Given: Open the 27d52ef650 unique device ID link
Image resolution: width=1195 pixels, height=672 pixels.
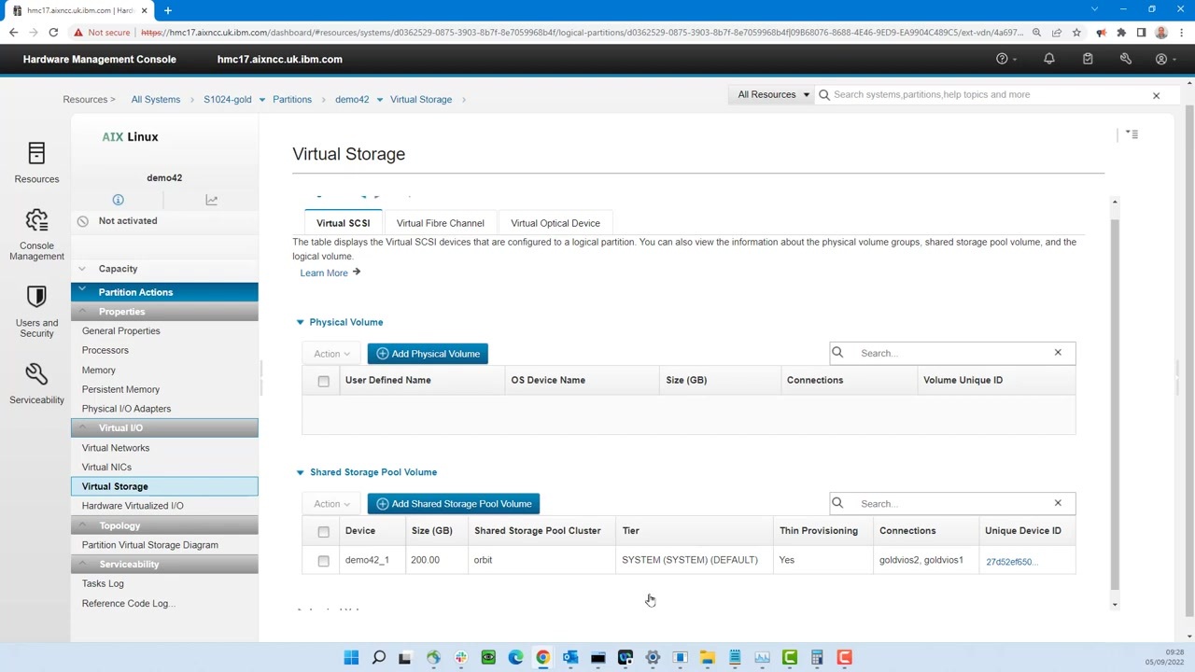Looking at the screenshot, I should 1012,562.
